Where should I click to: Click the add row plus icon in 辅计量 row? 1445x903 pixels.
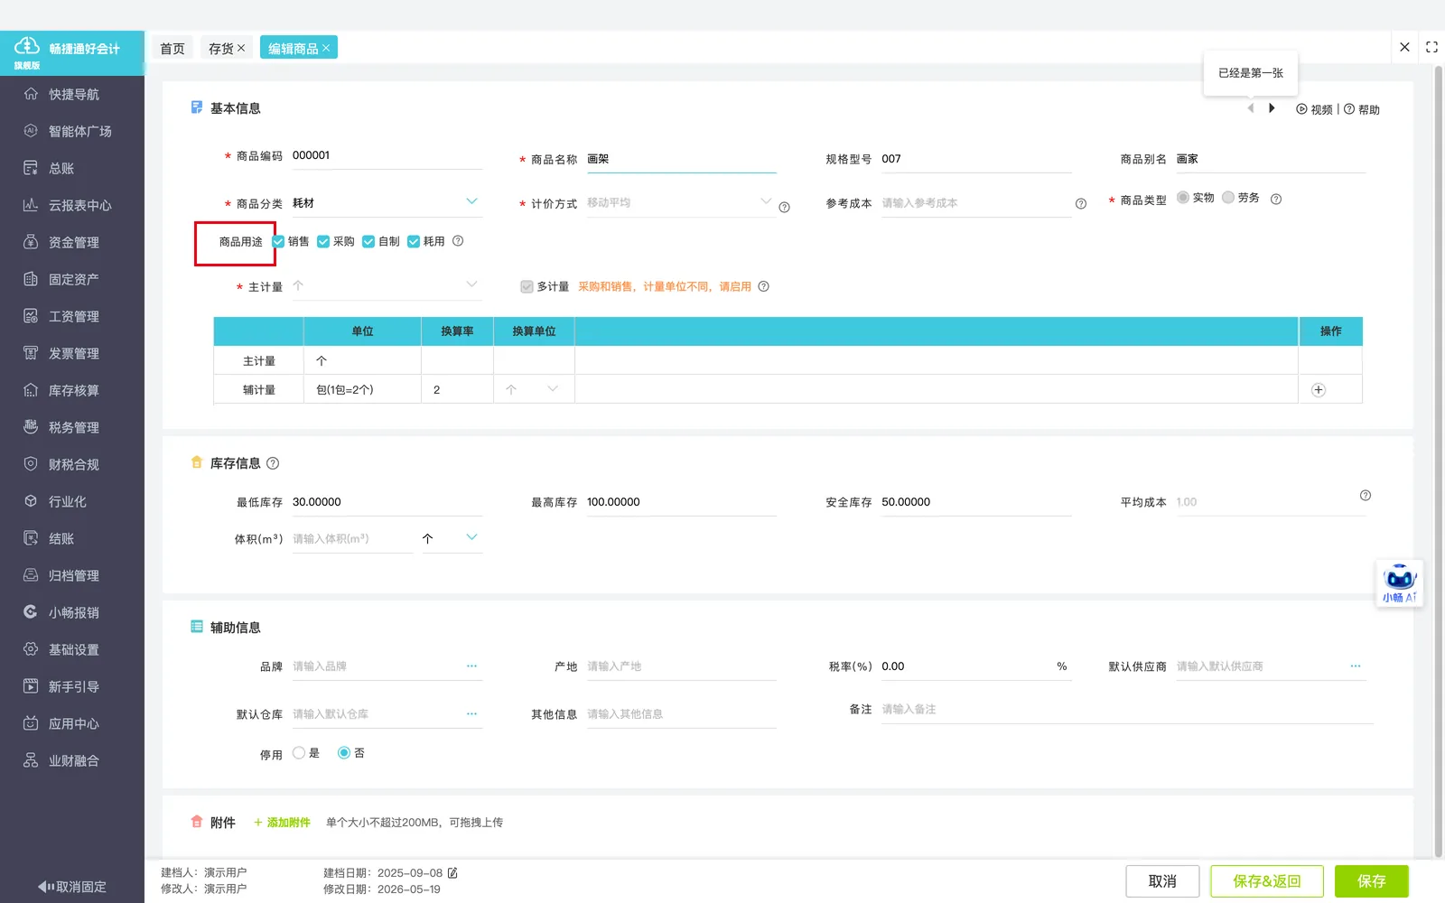(x=1319, y=390)
